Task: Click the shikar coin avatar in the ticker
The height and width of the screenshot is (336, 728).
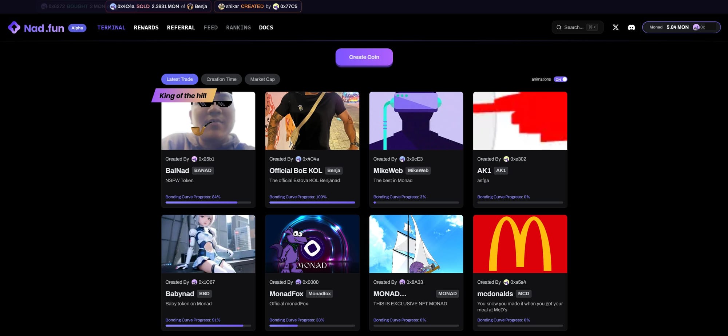Action: (x=221, y=6)
